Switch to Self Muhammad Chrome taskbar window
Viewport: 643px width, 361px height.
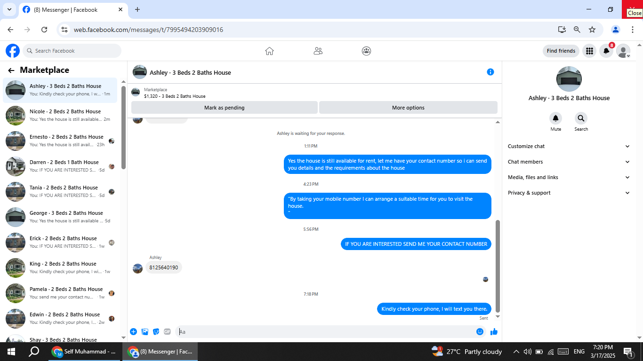pyautogui.click(x=85, y=352)
